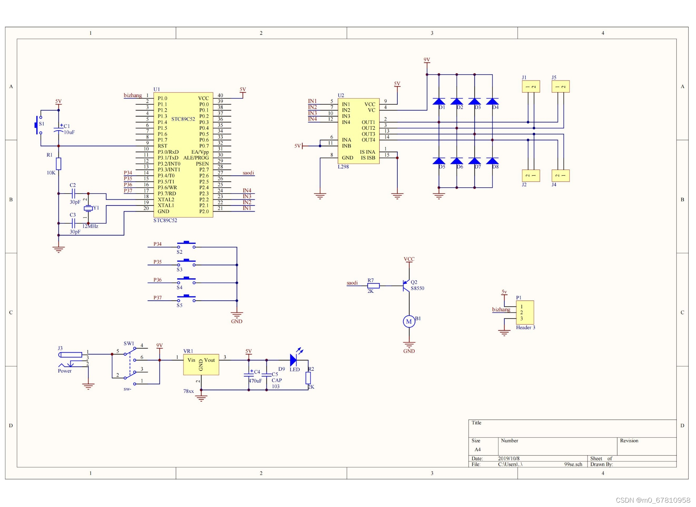Image resolution: width=696 pixels, height=507 pixels.
Task: Click diode D1 in the bridge
Action: click(x=439, y=101)
